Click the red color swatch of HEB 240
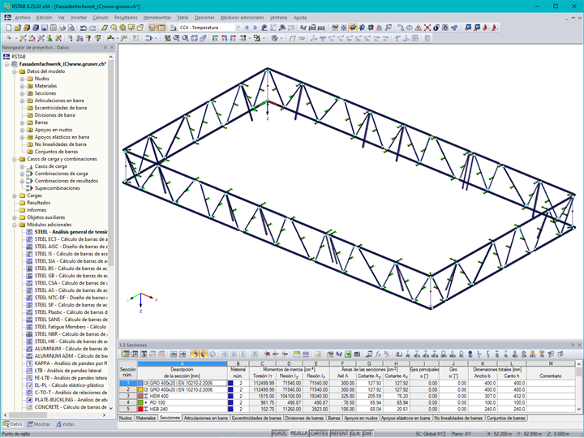 (x=140, y=410)
